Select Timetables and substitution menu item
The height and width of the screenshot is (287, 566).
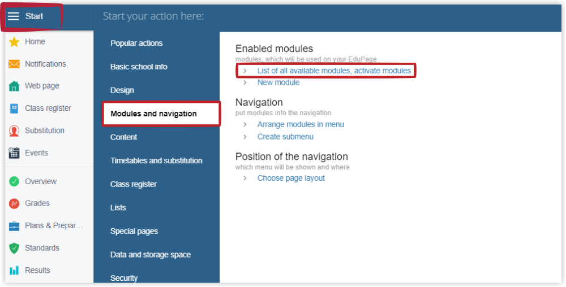pyautogui.click(x=156, y=160)
